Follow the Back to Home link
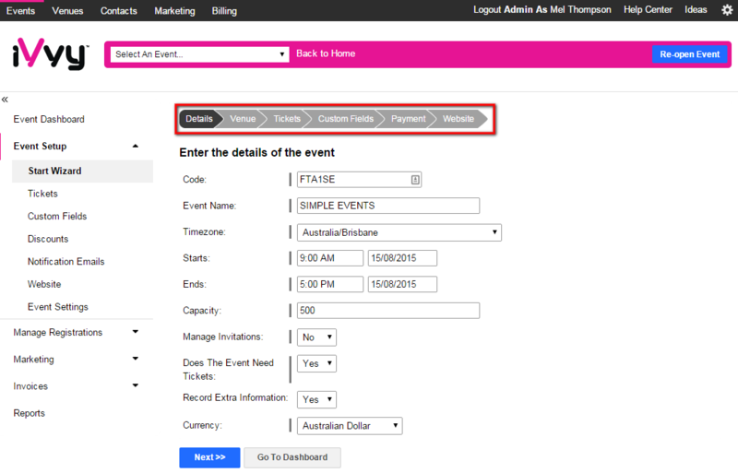The image size is (738, 473). click(x=326, y=53)
